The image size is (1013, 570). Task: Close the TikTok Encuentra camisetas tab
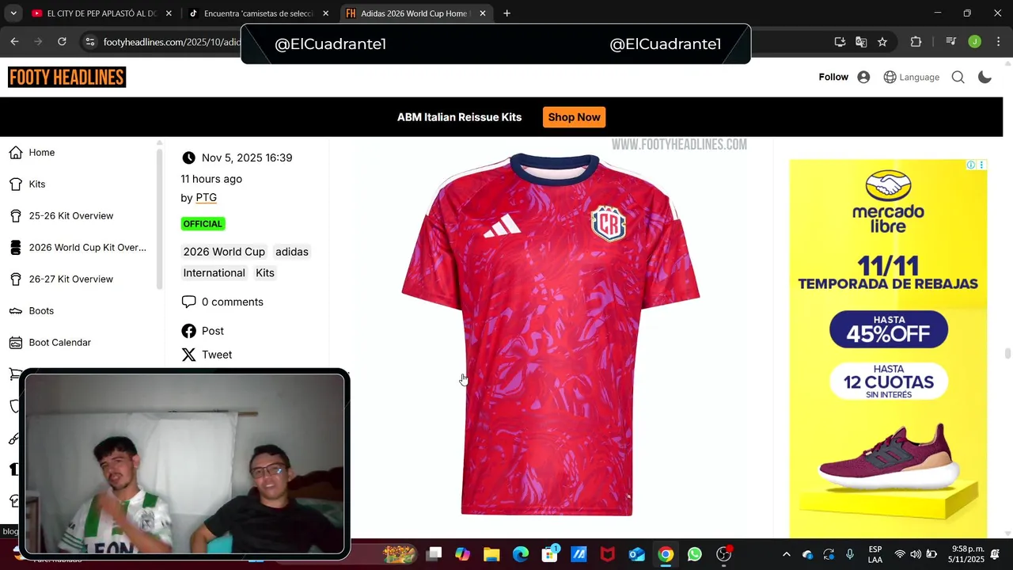coord(325,13)
